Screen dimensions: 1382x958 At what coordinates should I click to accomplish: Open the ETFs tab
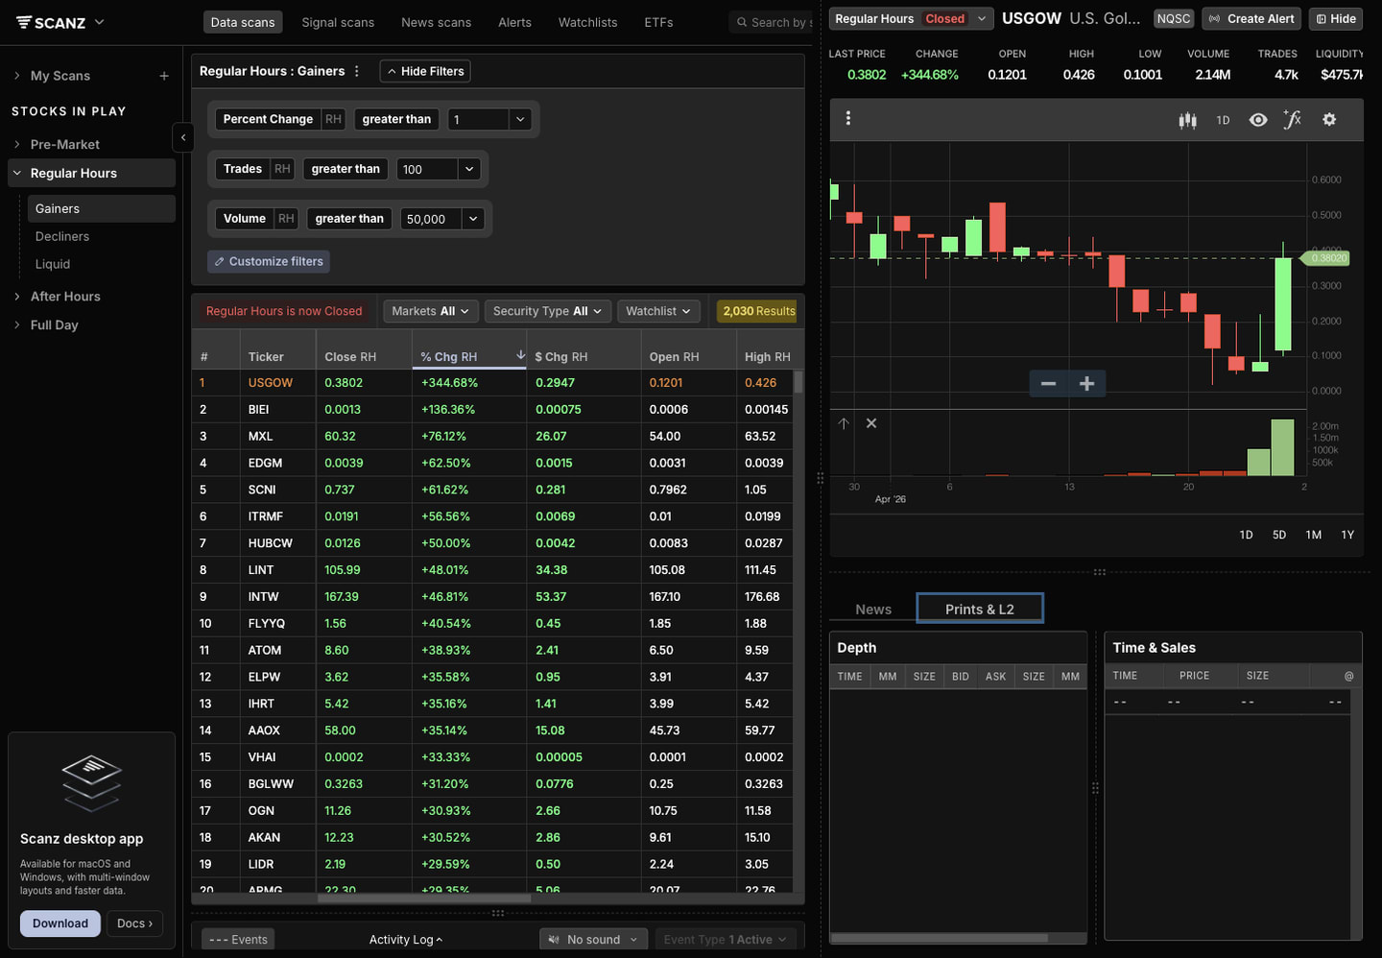pos(658,22)
